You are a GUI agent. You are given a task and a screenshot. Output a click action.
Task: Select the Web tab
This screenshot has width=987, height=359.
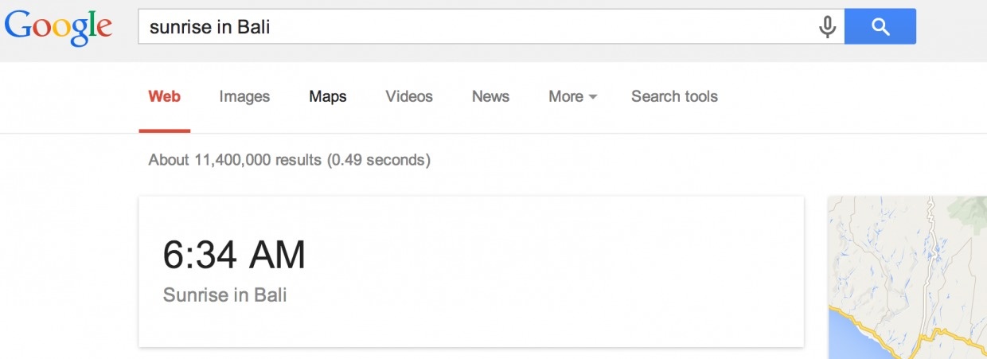coord(164,96)
